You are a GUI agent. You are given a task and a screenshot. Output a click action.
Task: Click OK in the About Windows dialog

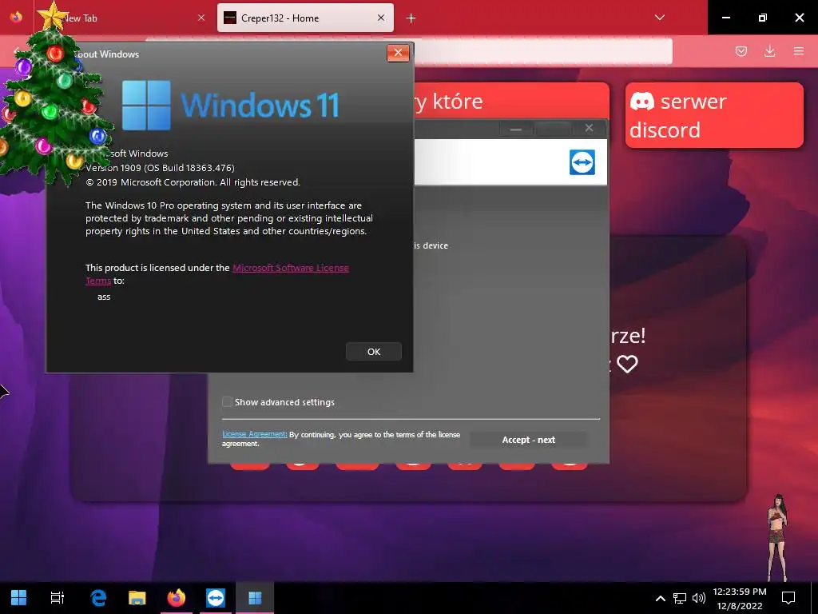click(374, 352)
